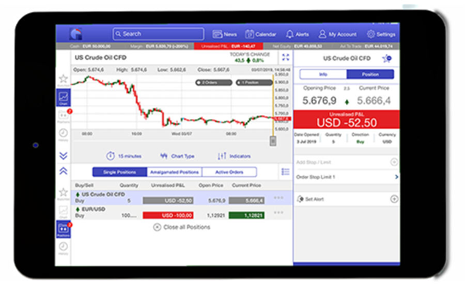
Task: Click current price 1,12821 green cell
Action: (246, 215)
